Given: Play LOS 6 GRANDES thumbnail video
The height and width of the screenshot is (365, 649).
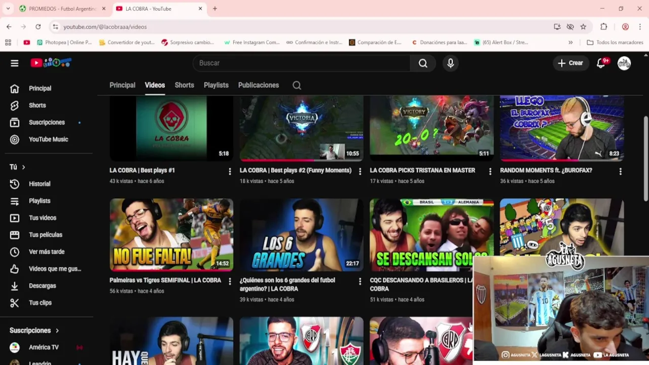Looking at the screenshot, I should point(302,235).
